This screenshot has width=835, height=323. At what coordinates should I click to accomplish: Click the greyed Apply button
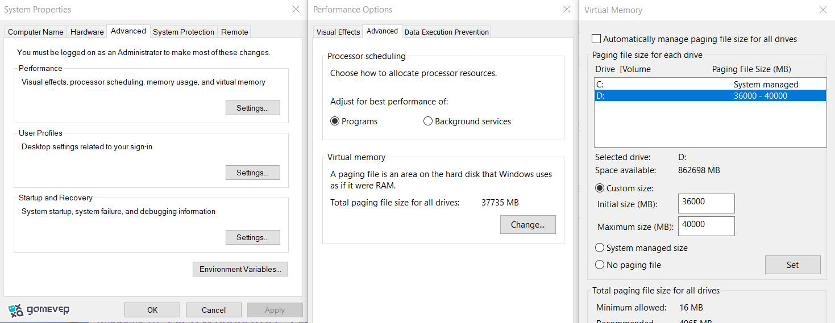(275, 310)
